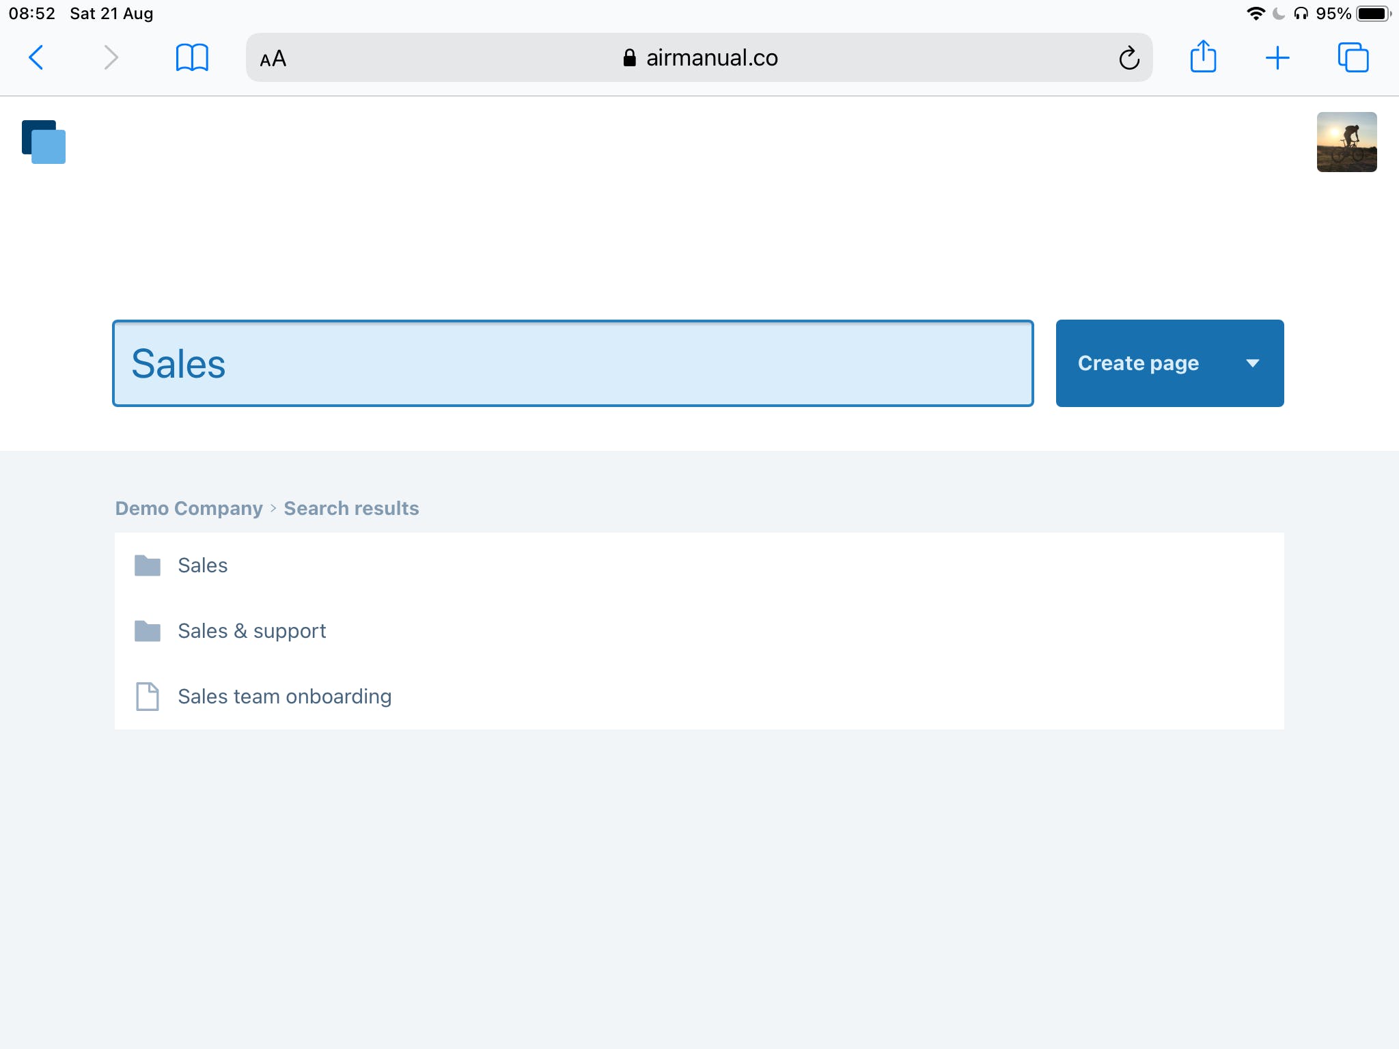The width and height of the screenshot is (1399, 1049).
Task: Tap the AA reader text-size button
Action: (273, 59)
